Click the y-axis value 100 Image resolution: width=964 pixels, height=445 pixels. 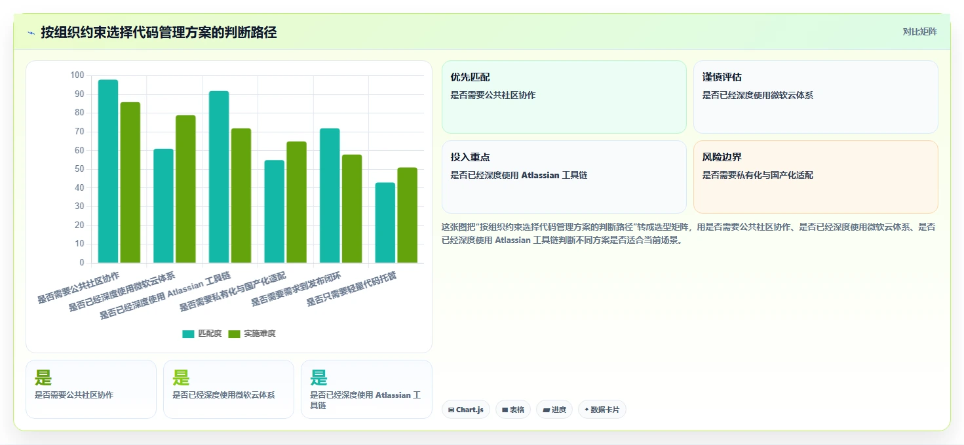(77, 75)
